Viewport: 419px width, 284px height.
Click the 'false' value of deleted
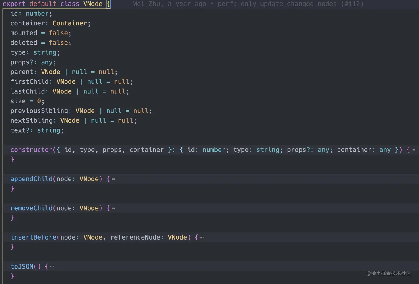pyautogui.click(x=58, y=43)
